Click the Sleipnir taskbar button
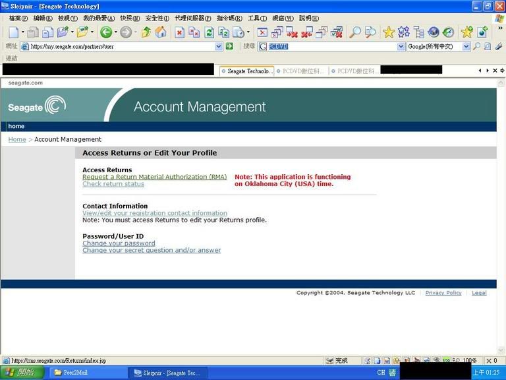The height and width of the screenshot is (380, 506). (167, 373)
